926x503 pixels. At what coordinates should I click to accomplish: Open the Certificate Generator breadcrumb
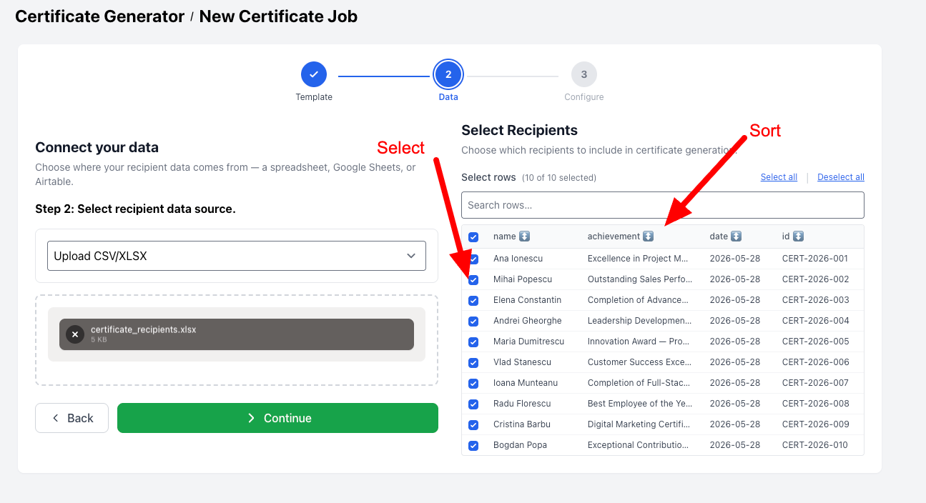(x=100, y=16)
